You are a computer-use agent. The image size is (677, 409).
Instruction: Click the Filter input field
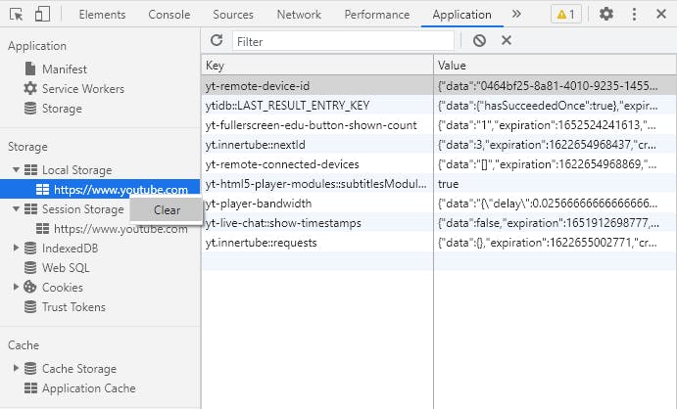343,41
